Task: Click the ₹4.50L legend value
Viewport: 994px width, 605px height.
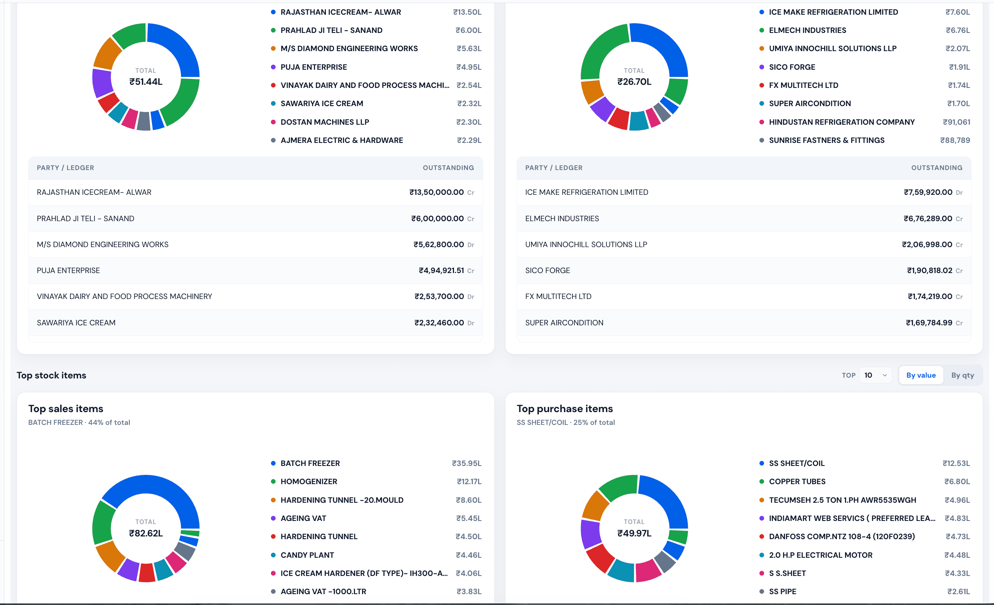Action: 468,536
